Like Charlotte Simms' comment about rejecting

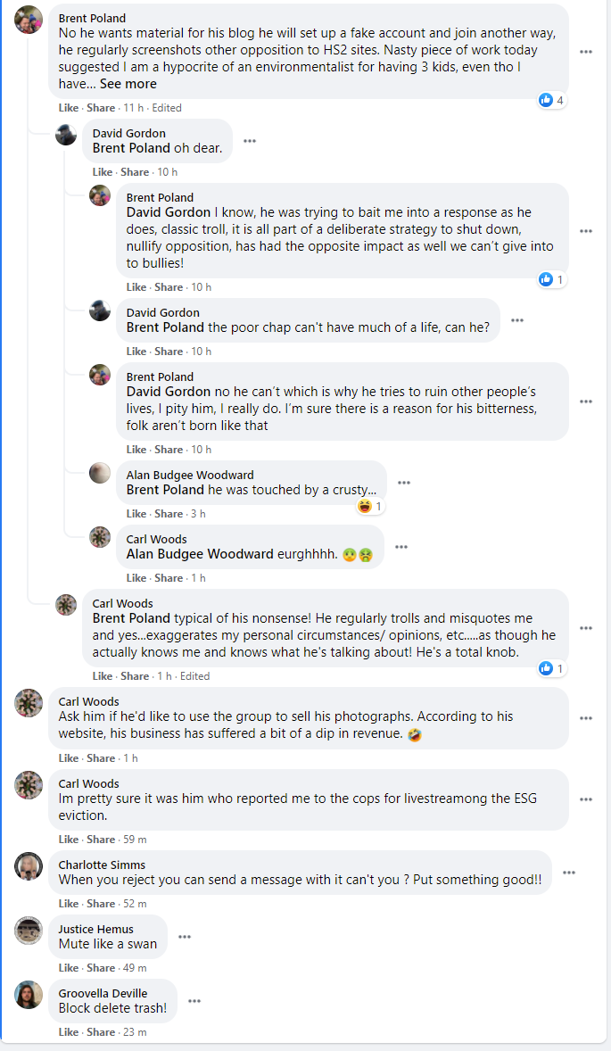pyautogui.click(x=69, y=904)
